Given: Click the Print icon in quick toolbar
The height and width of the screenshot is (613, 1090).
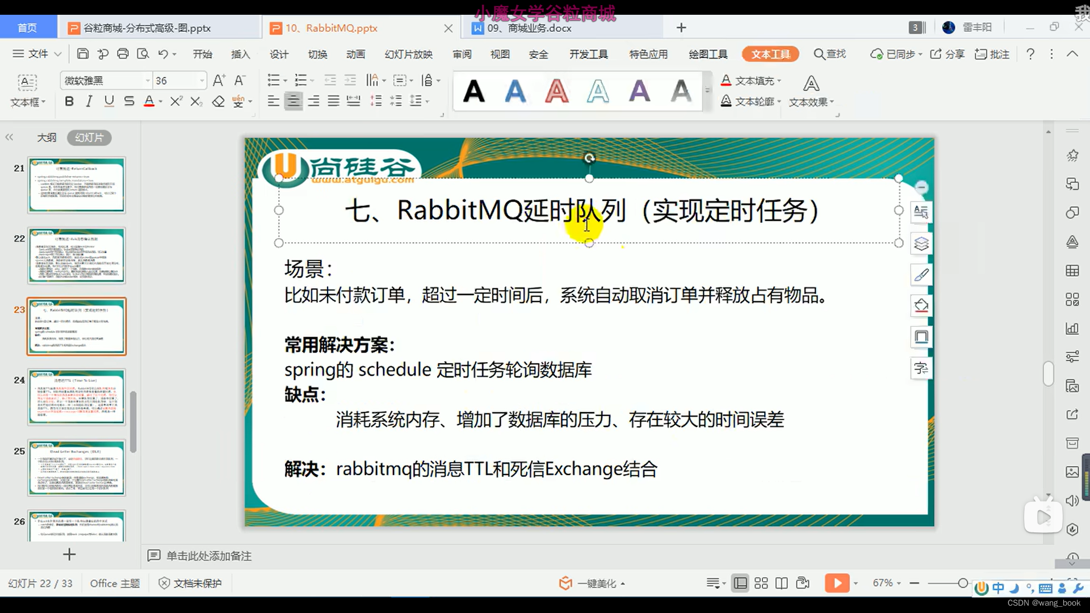Looking at the screenshot, I should 123,54.
